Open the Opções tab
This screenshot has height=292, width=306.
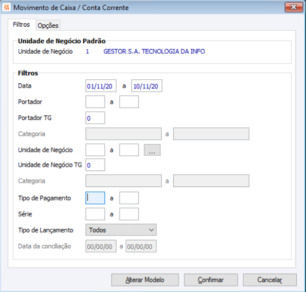tap(48, 26)
